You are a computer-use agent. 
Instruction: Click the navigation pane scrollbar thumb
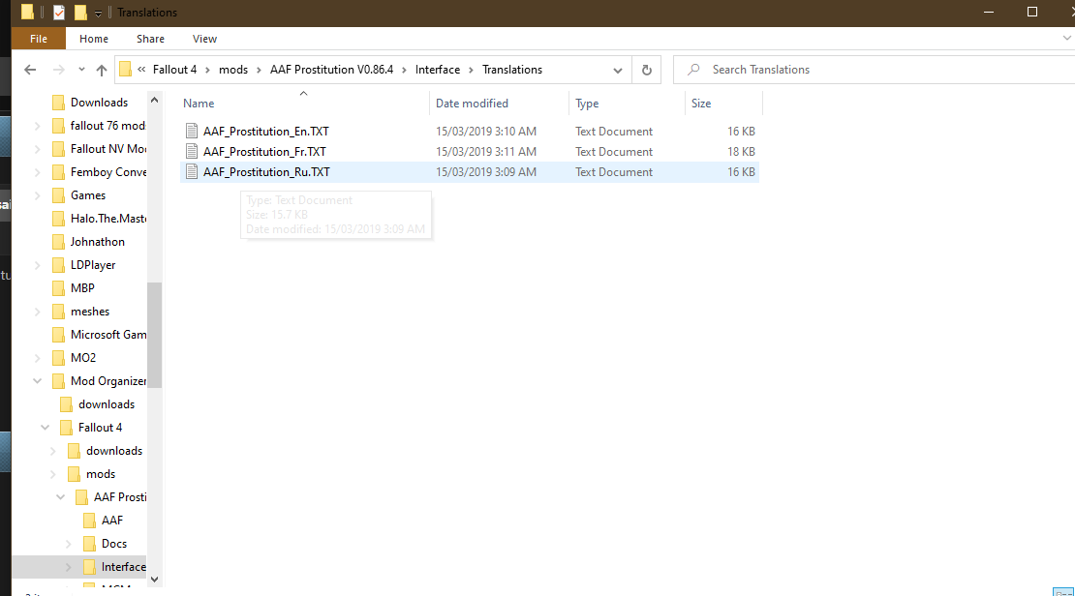coord(154,335)
